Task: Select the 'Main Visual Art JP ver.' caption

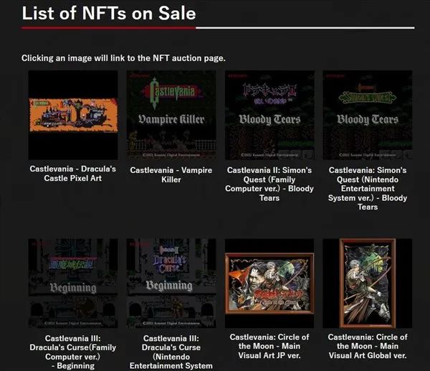Action: point(269,347)
